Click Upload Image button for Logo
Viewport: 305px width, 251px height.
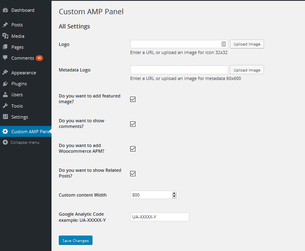(247, 44)
